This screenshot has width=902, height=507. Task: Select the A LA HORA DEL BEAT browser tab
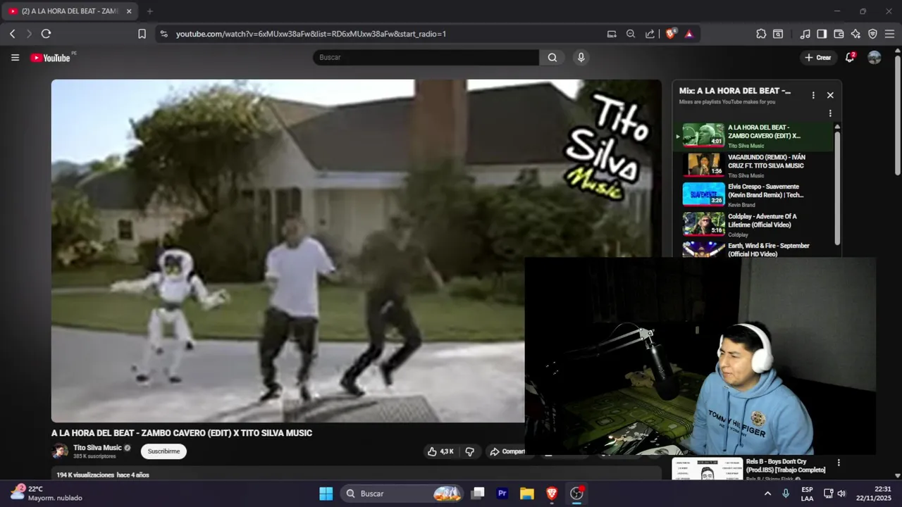click(69, 11)
